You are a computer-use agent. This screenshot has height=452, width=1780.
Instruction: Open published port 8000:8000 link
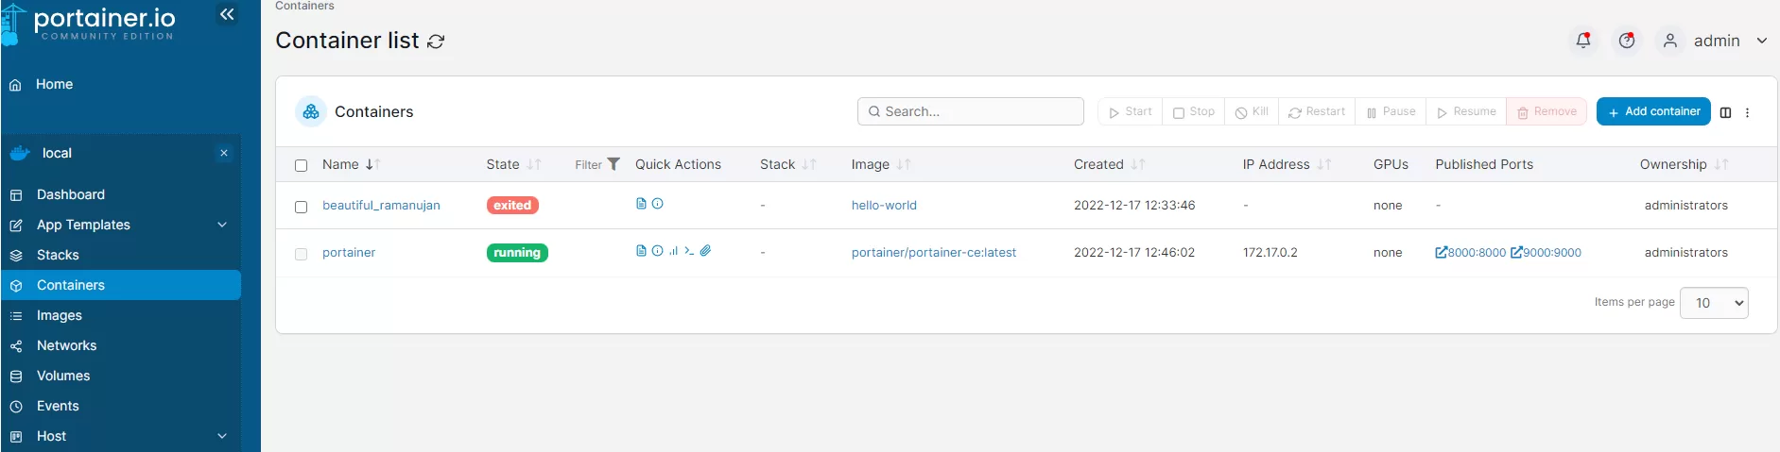tap(1471, 252)
